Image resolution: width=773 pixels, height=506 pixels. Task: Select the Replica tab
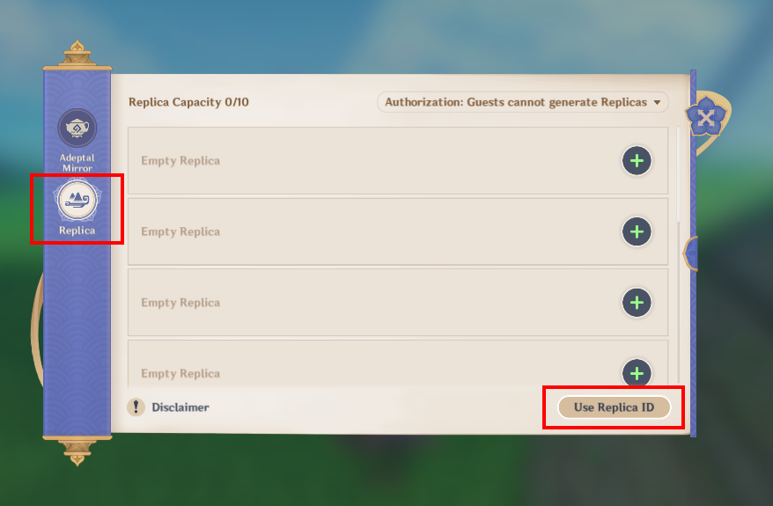(77, 208)
